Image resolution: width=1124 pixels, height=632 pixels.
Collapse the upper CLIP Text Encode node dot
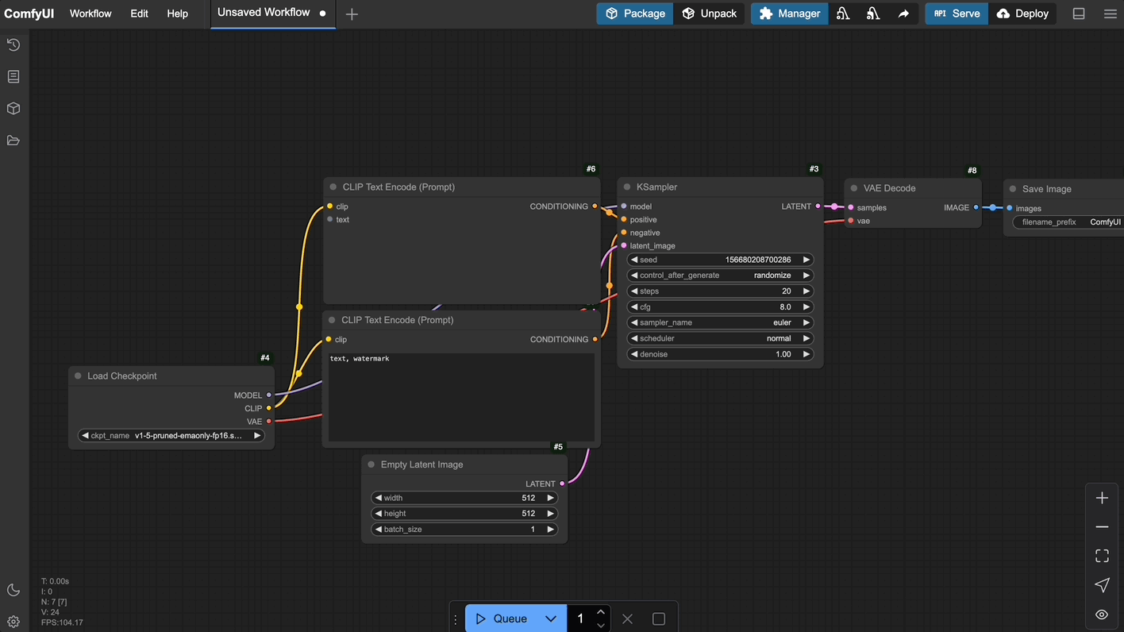[333, 187]
